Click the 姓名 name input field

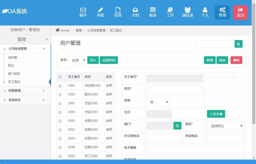tap(174, 90)
